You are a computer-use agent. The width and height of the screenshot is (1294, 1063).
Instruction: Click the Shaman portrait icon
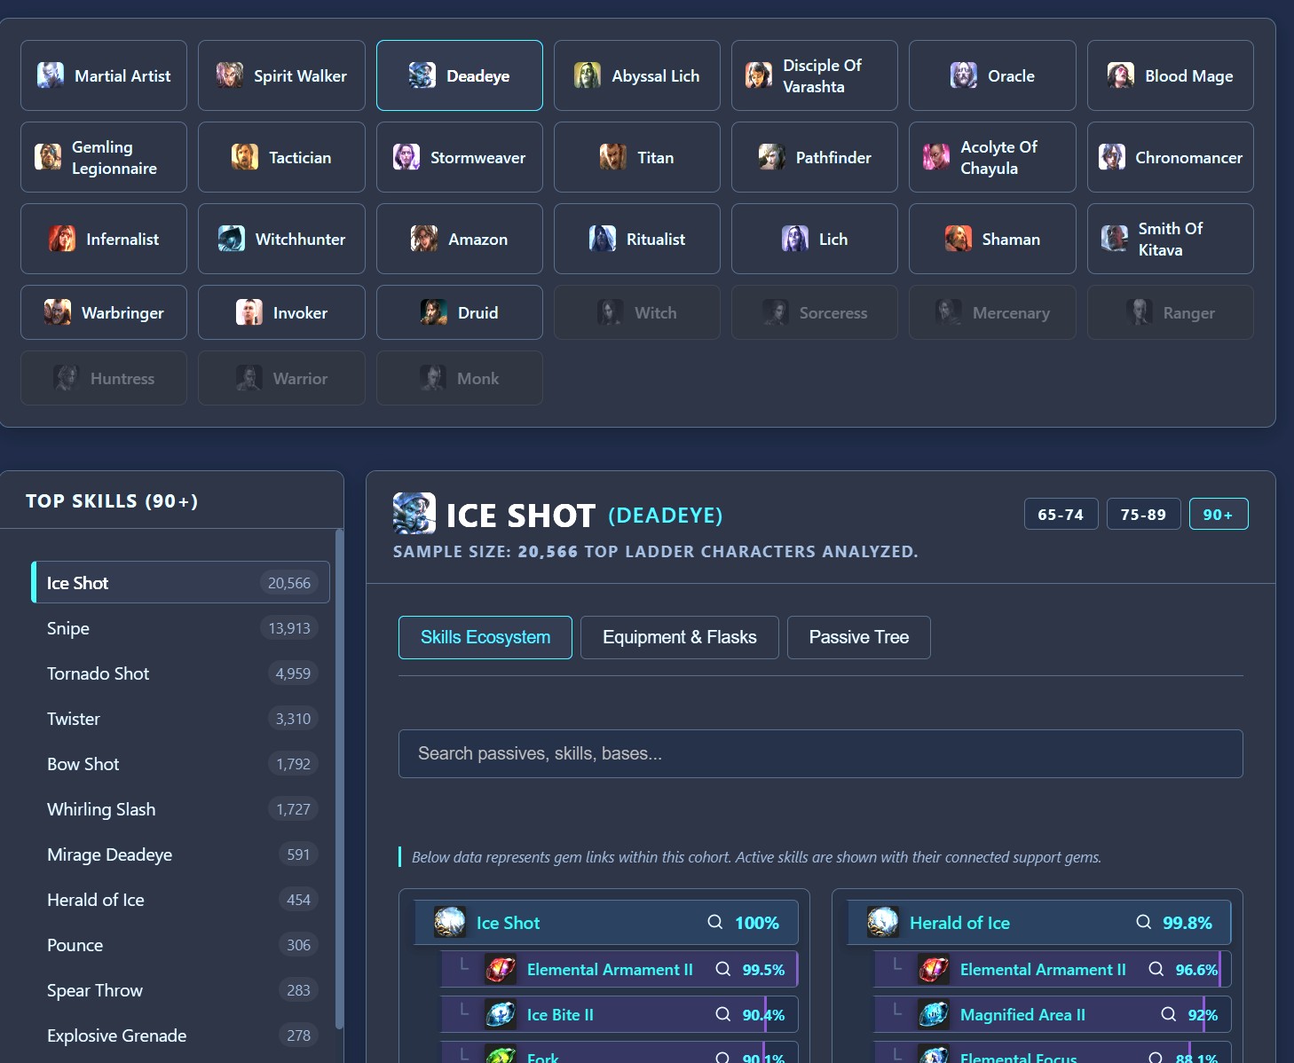[959, 239]
